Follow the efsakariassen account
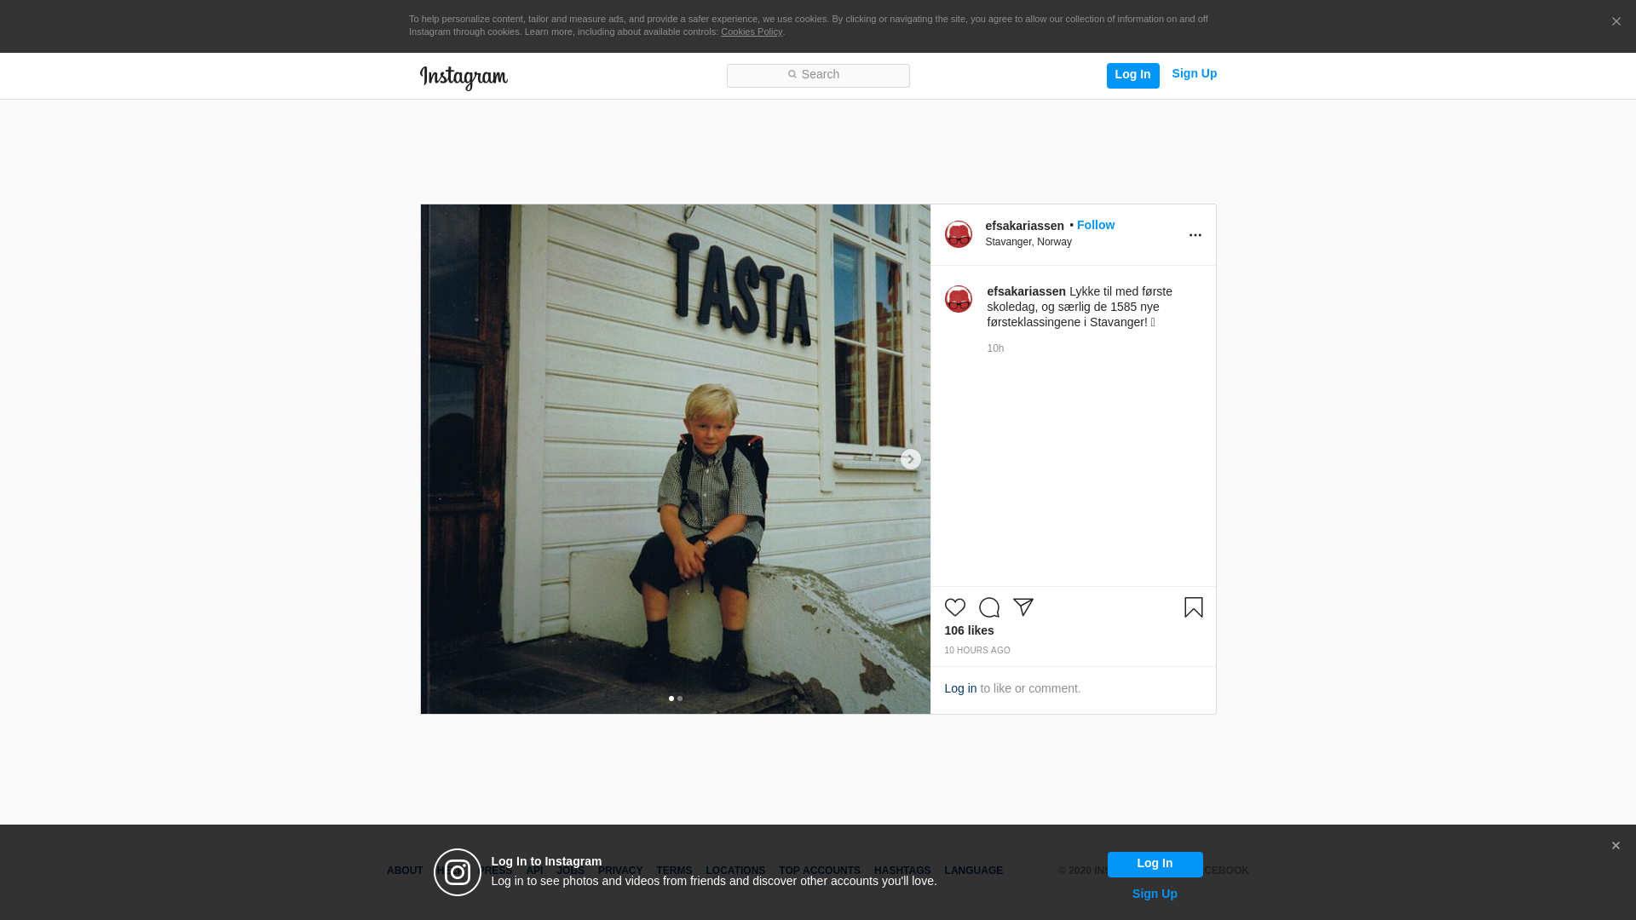This screenshot has height=920, width=1636. click(1095, 225)
